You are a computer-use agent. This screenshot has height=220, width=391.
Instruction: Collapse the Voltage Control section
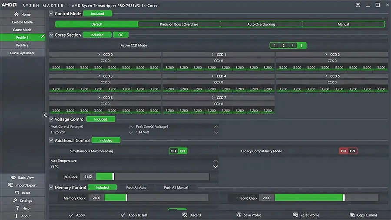[x=51, y=119]
